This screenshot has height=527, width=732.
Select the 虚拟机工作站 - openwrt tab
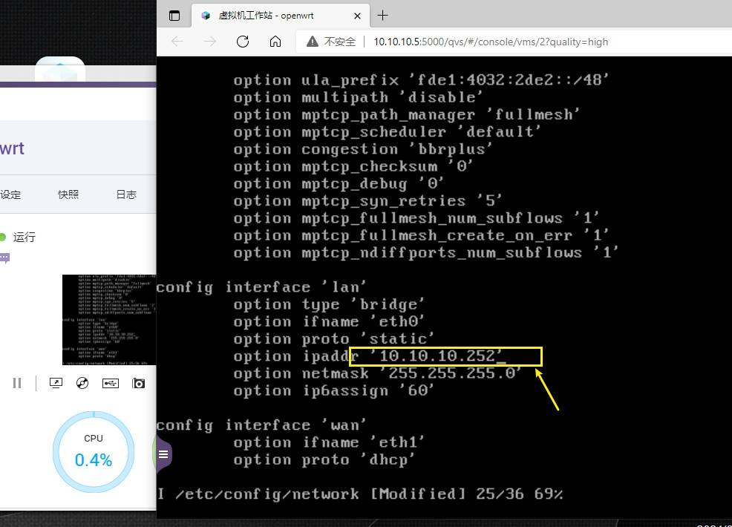pyautogui.click(x=281, y=16)
